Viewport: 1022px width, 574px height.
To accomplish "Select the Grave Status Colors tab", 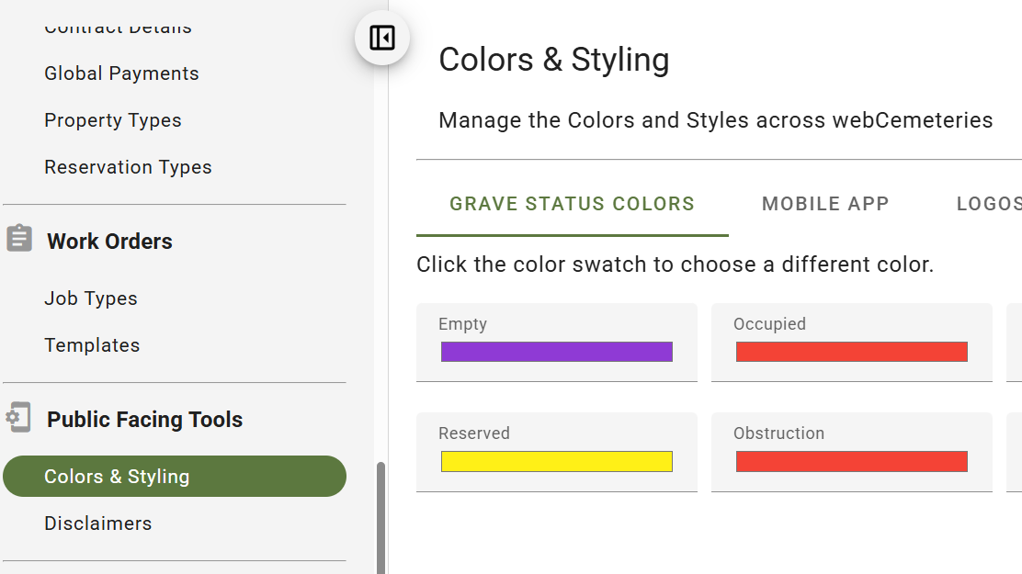I will click(572, 204).
